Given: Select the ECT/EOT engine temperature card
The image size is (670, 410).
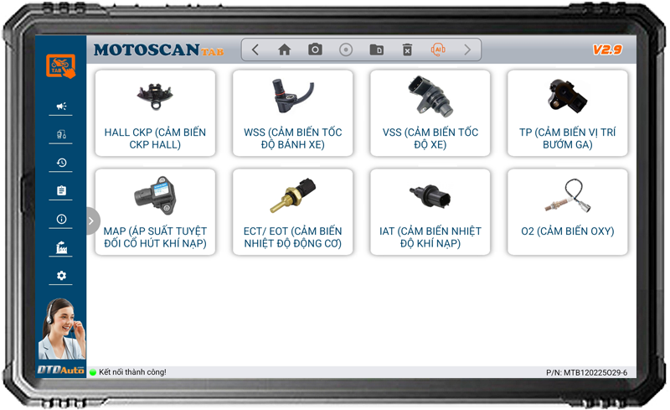Looking at the screenshot, I should (x=292, y=212).
